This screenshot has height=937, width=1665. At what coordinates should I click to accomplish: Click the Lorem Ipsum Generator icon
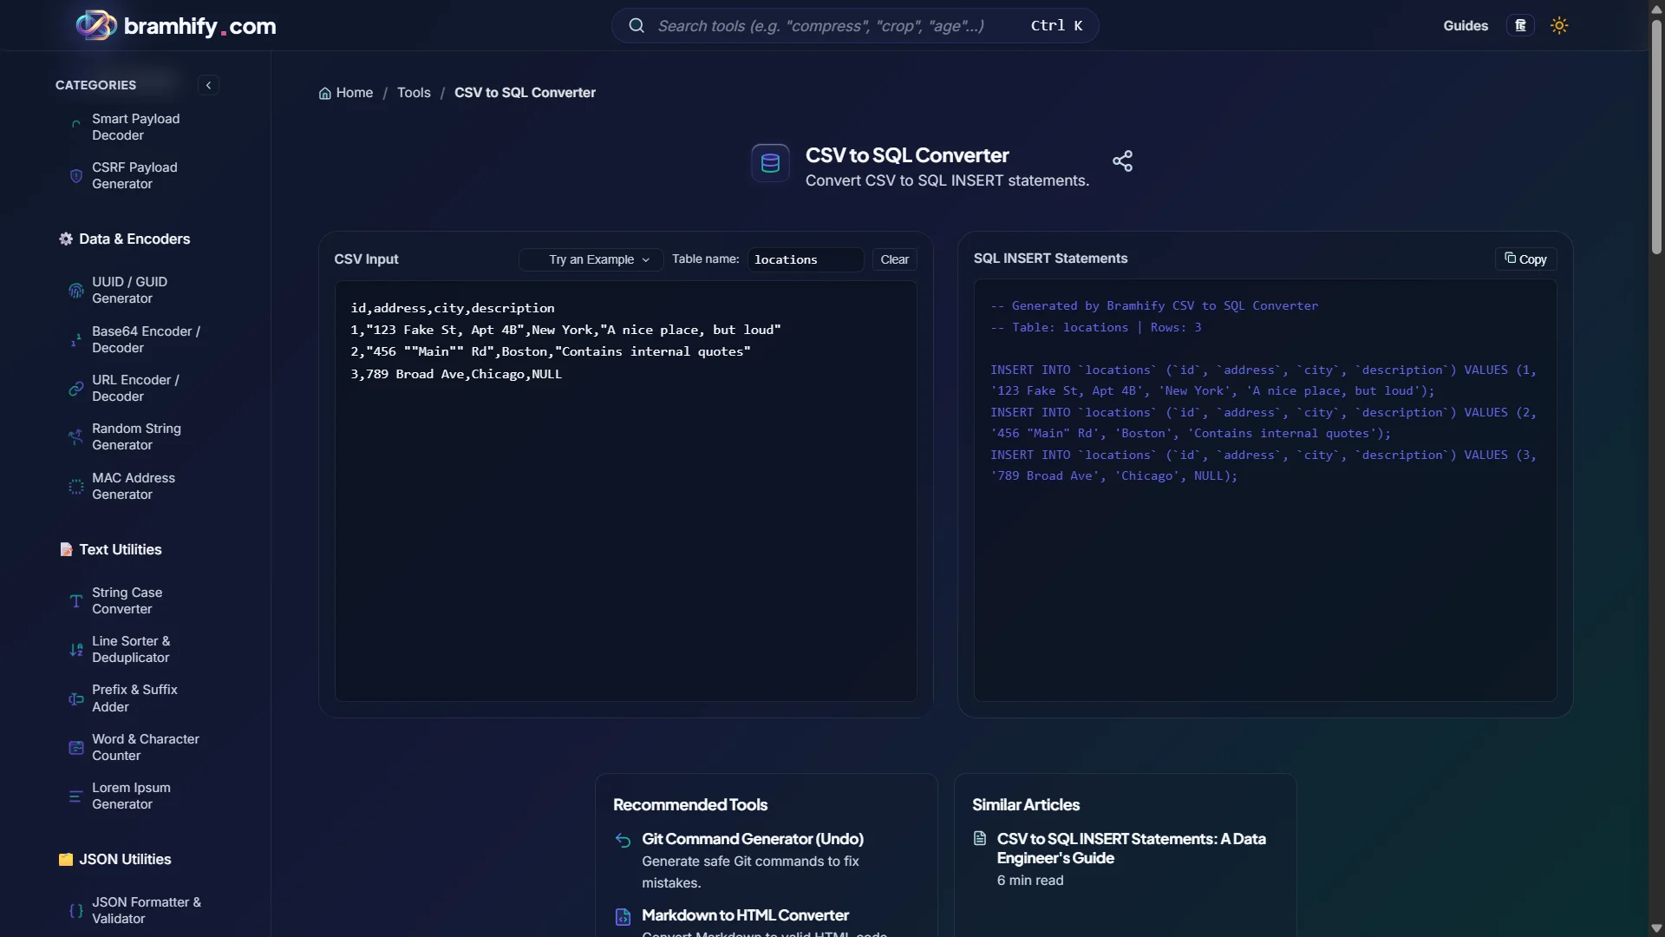[x=76, y=796]
